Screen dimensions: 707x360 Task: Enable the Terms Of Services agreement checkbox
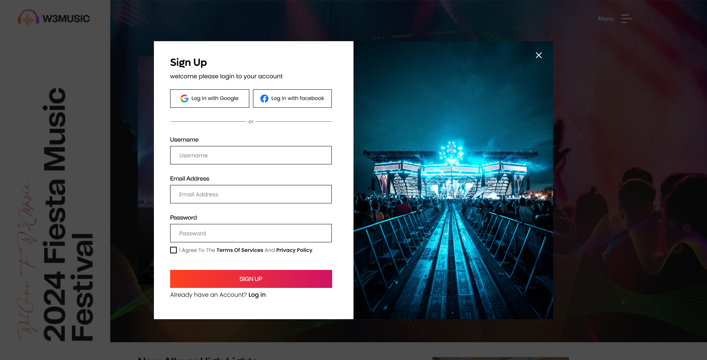click(x=173, y=250)
